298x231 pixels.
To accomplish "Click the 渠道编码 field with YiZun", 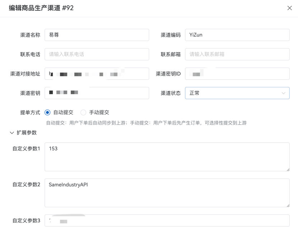I will (x=237, y=35).
